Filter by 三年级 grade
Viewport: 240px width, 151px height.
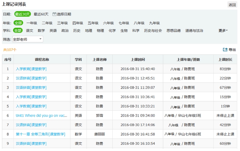62,23
